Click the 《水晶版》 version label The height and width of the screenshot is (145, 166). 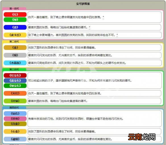[x=15, y=63]
